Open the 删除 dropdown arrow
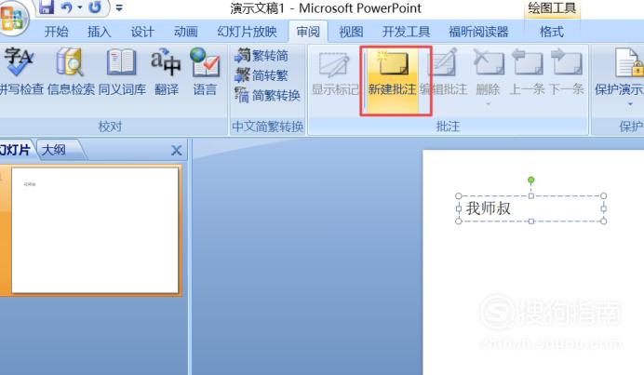 (x=488, y=104)
